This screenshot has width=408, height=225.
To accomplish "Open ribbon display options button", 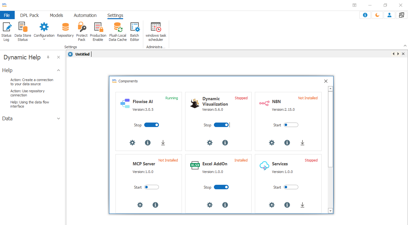I will [355, 5].
